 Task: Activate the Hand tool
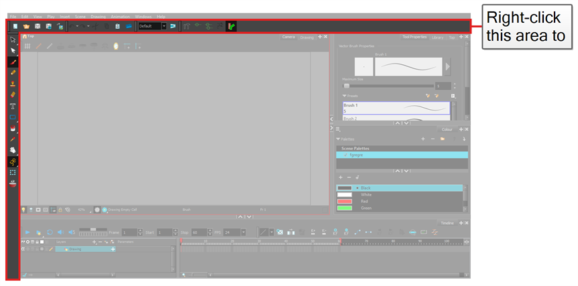(x=13, y=150)
